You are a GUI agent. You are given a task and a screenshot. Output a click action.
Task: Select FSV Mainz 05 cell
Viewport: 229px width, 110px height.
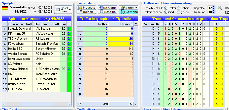point(20,34)
